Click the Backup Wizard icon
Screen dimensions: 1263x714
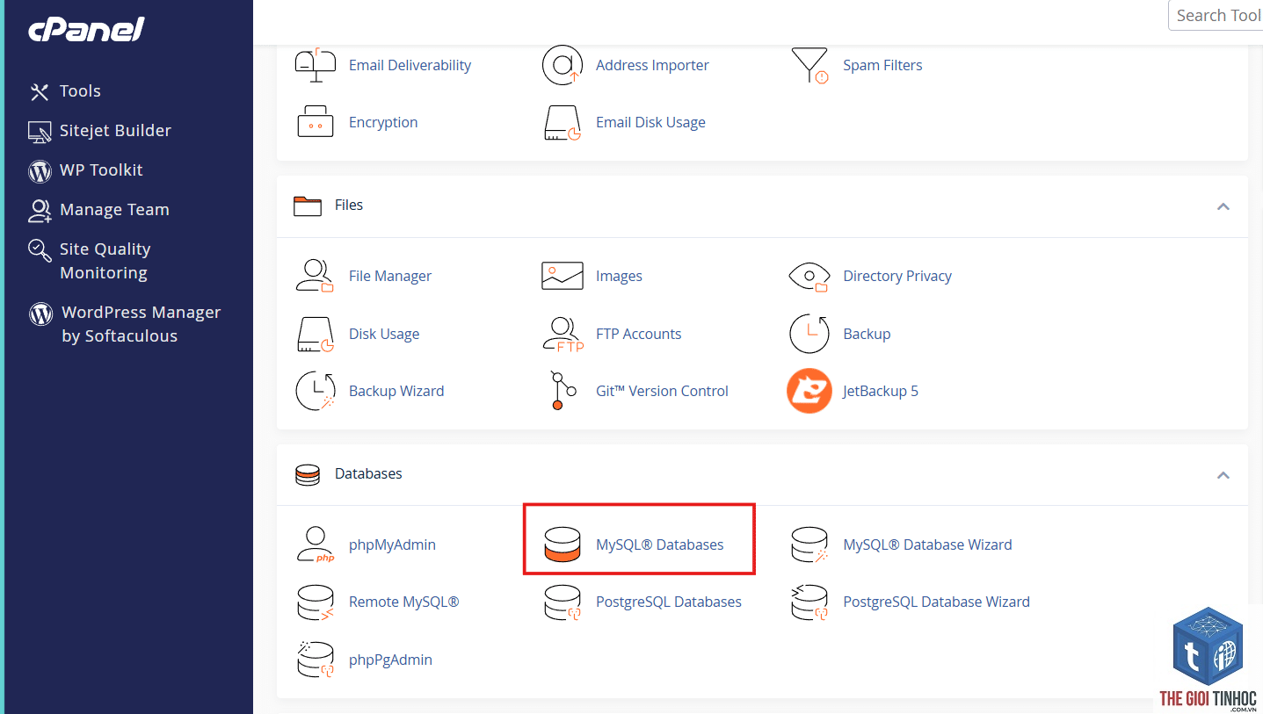(316, 391)
